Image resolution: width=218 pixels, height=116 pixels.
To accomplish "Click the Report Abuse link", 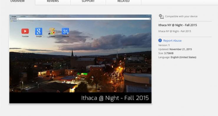I will [172, 41].
